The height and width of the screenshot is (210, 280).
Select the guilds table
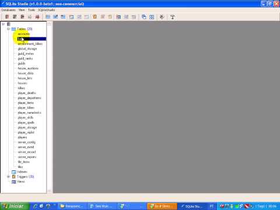tap(22, 64)
